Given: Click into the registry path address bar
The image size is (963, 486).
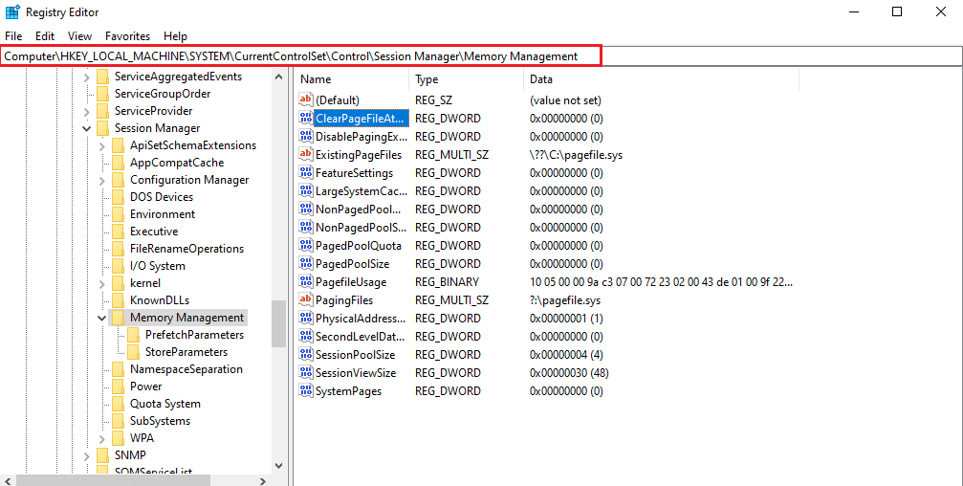Looking at the screenshot, I should (x=481, y=55).
